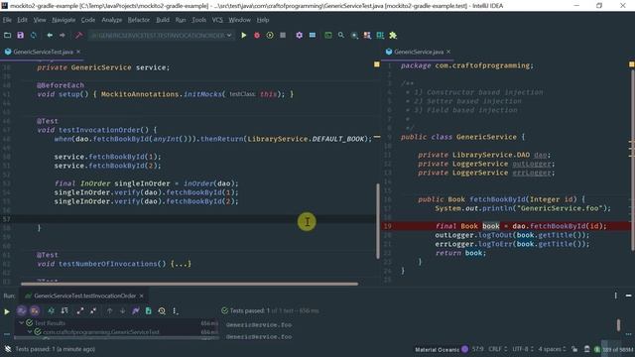Expand folded testNumberOfInvocations method body
635x357 pixels.
pyautogui.click(x=181, y=264)
